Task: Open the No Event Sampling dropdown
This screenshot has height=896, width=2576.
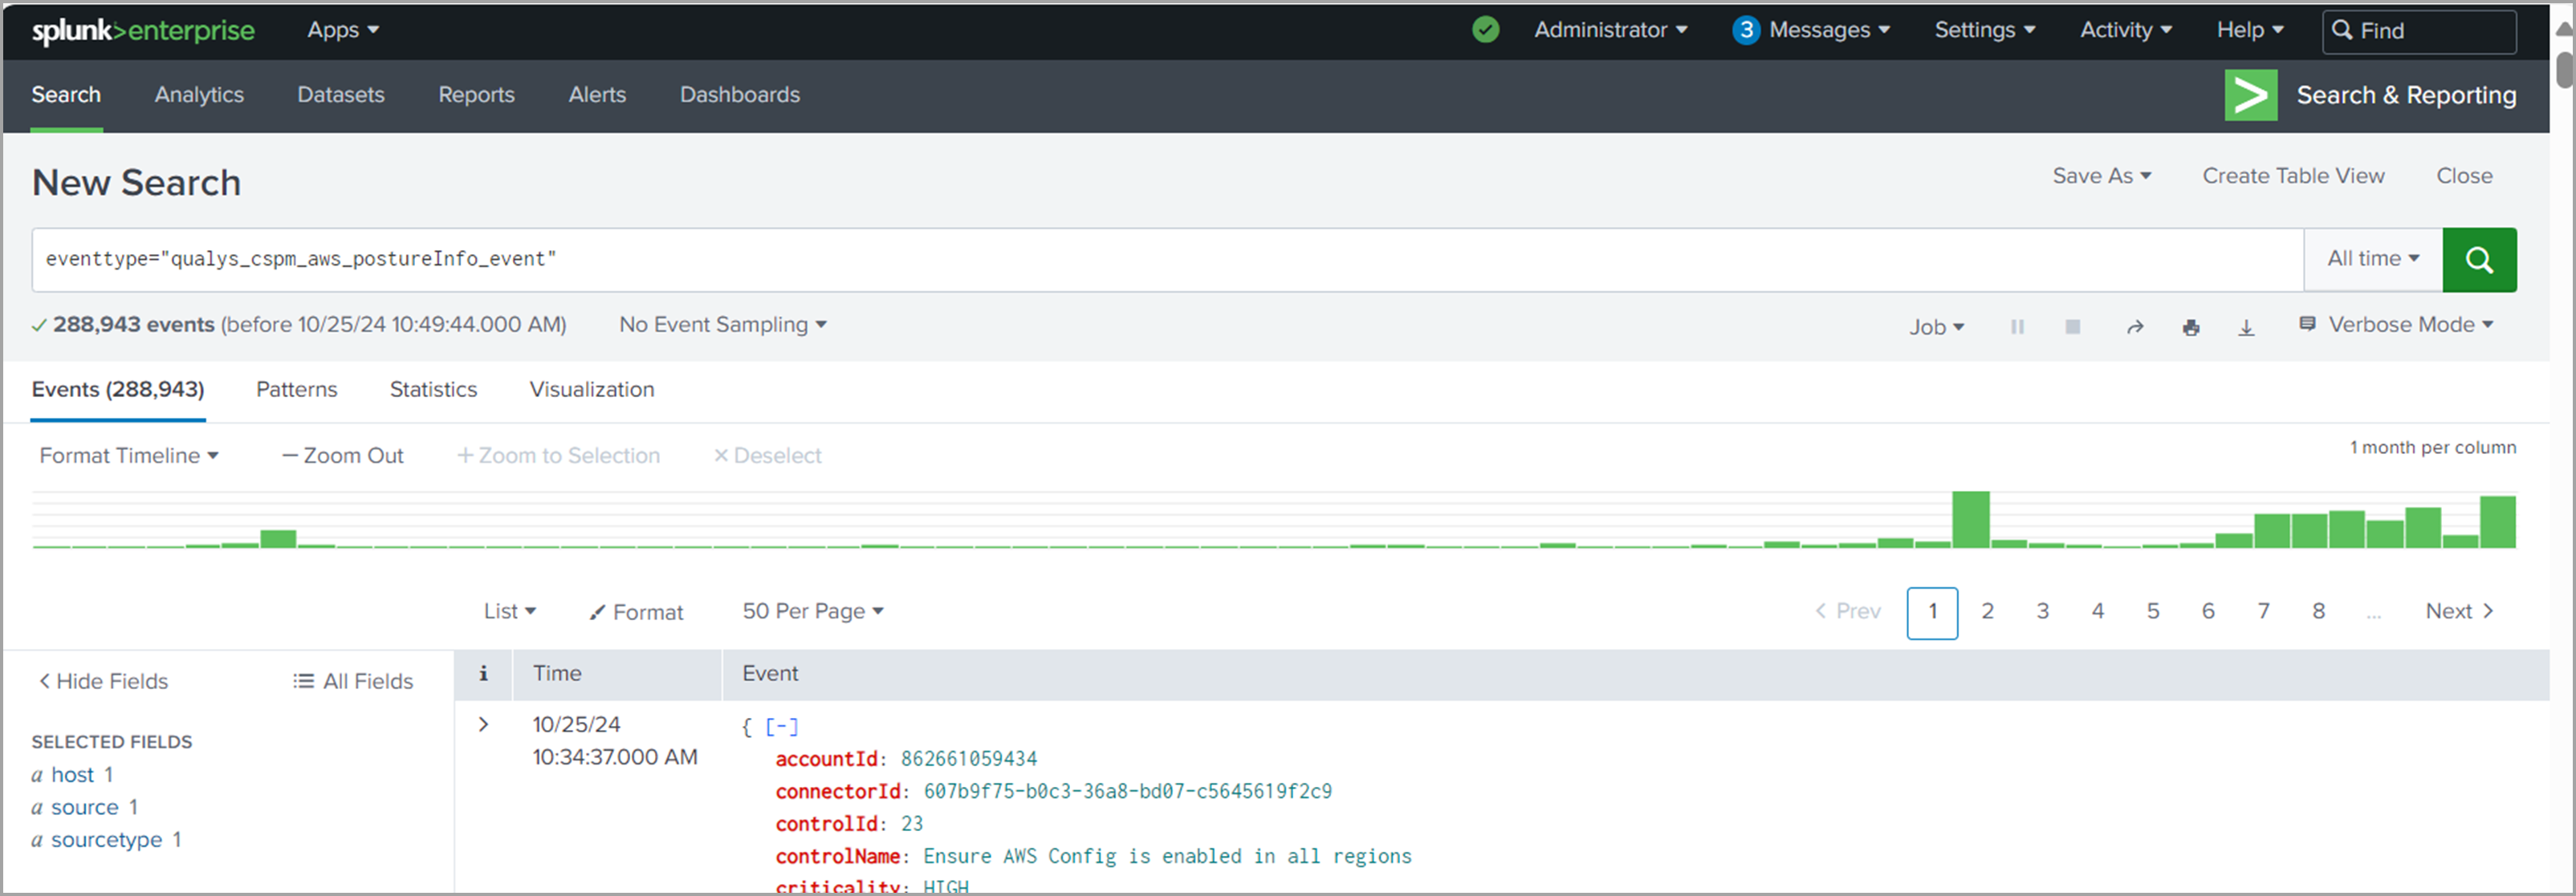Action: [722, 323]
